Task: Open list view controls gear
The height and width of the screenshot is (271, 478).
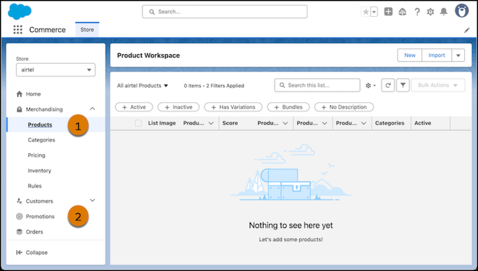Action: pyautogui.click(x=370, y=85)
